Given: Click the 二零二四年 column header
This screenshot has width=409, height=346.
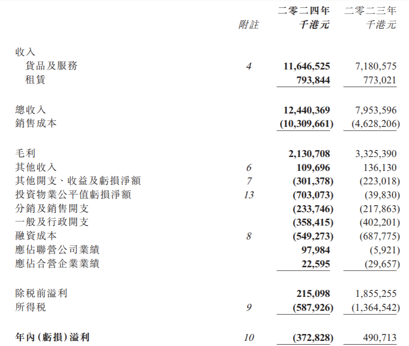Looking at the screenshot, I should (x=304, y=11).
